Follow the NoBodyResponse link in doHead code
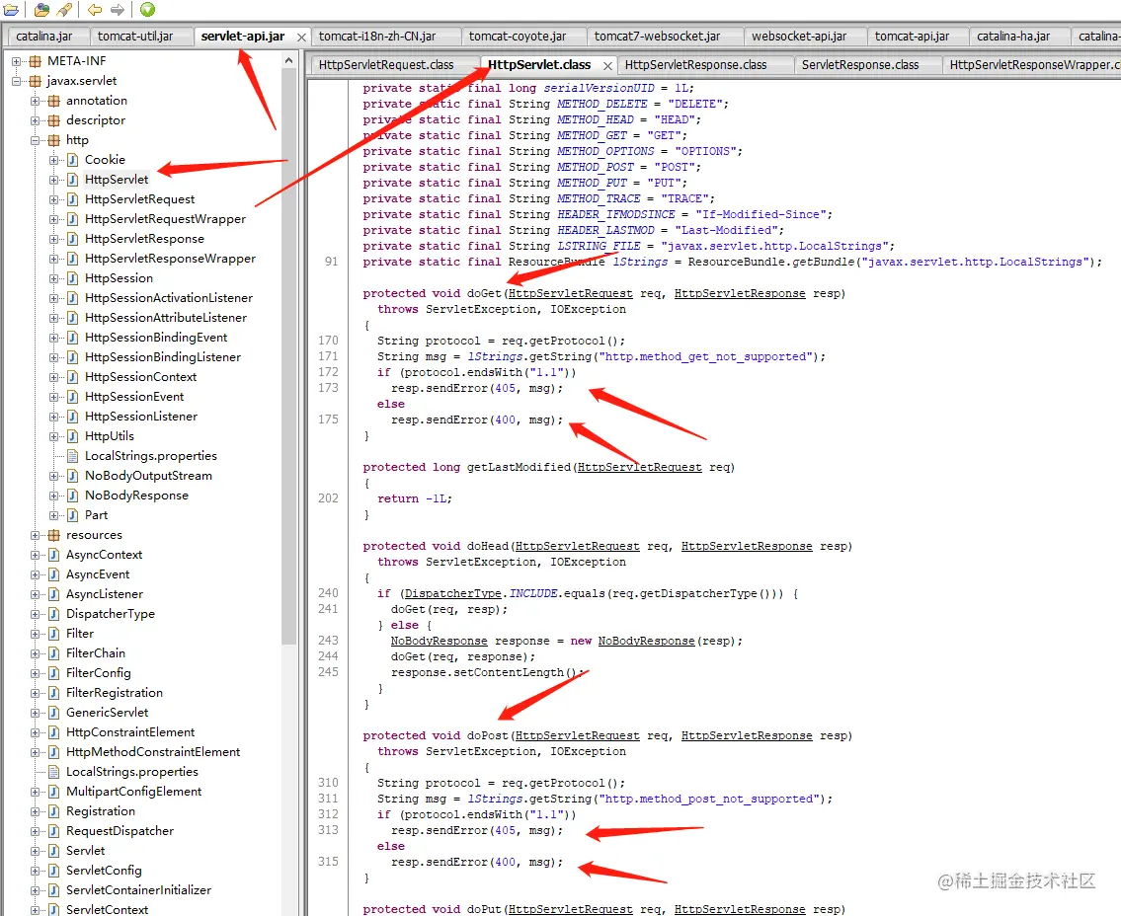 click(439, 640)
